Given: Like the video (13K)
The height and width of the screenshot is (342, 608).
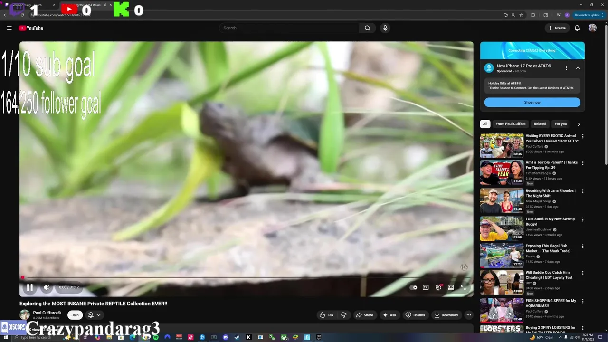Looking at the screenshot, I should [327, 315].
